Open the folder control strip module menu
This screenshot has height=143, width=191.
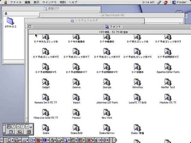tap(66, 140)
